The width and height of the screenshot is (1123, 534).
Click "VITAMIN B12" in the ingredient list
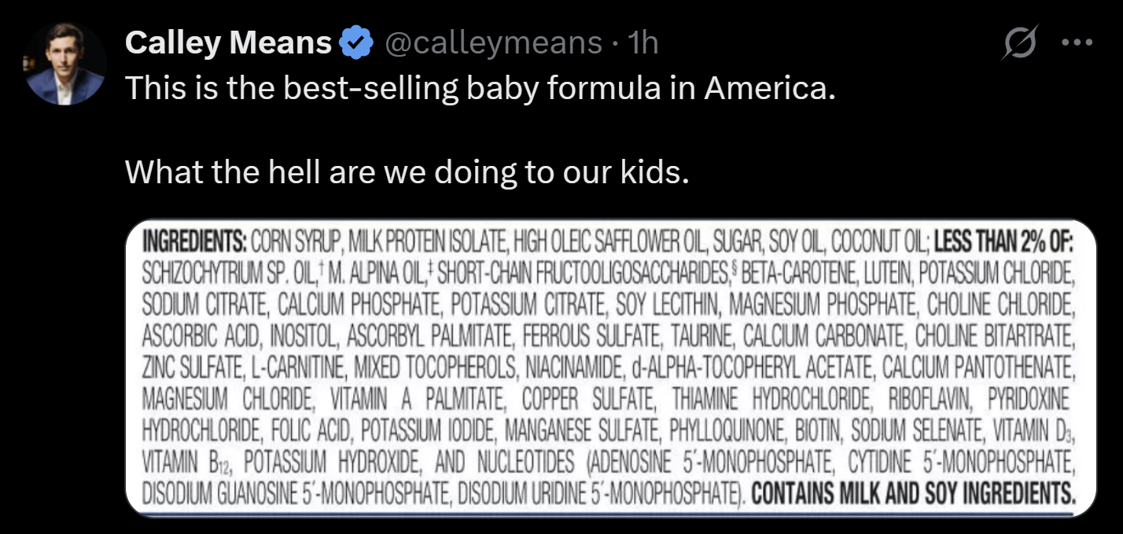click(187, 463)
